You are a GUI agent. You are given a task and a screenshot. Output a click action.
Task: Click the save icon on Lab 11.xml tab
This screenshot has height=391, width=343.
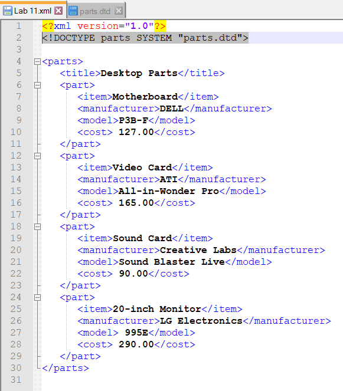coord(8,11)
